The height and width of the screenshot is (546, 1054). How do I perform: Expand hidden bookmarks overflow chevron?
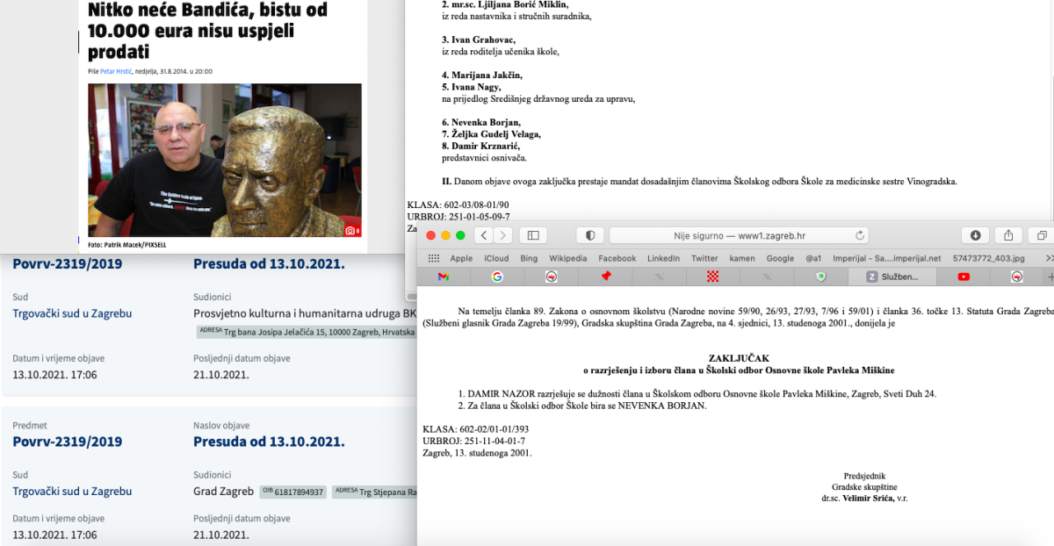[x=1049, y=258]
